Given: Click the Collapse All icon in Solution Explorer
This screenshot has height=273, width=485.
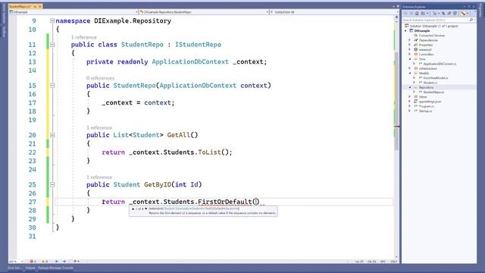Looking at the screenshot, I should click(x=449, y=14).
